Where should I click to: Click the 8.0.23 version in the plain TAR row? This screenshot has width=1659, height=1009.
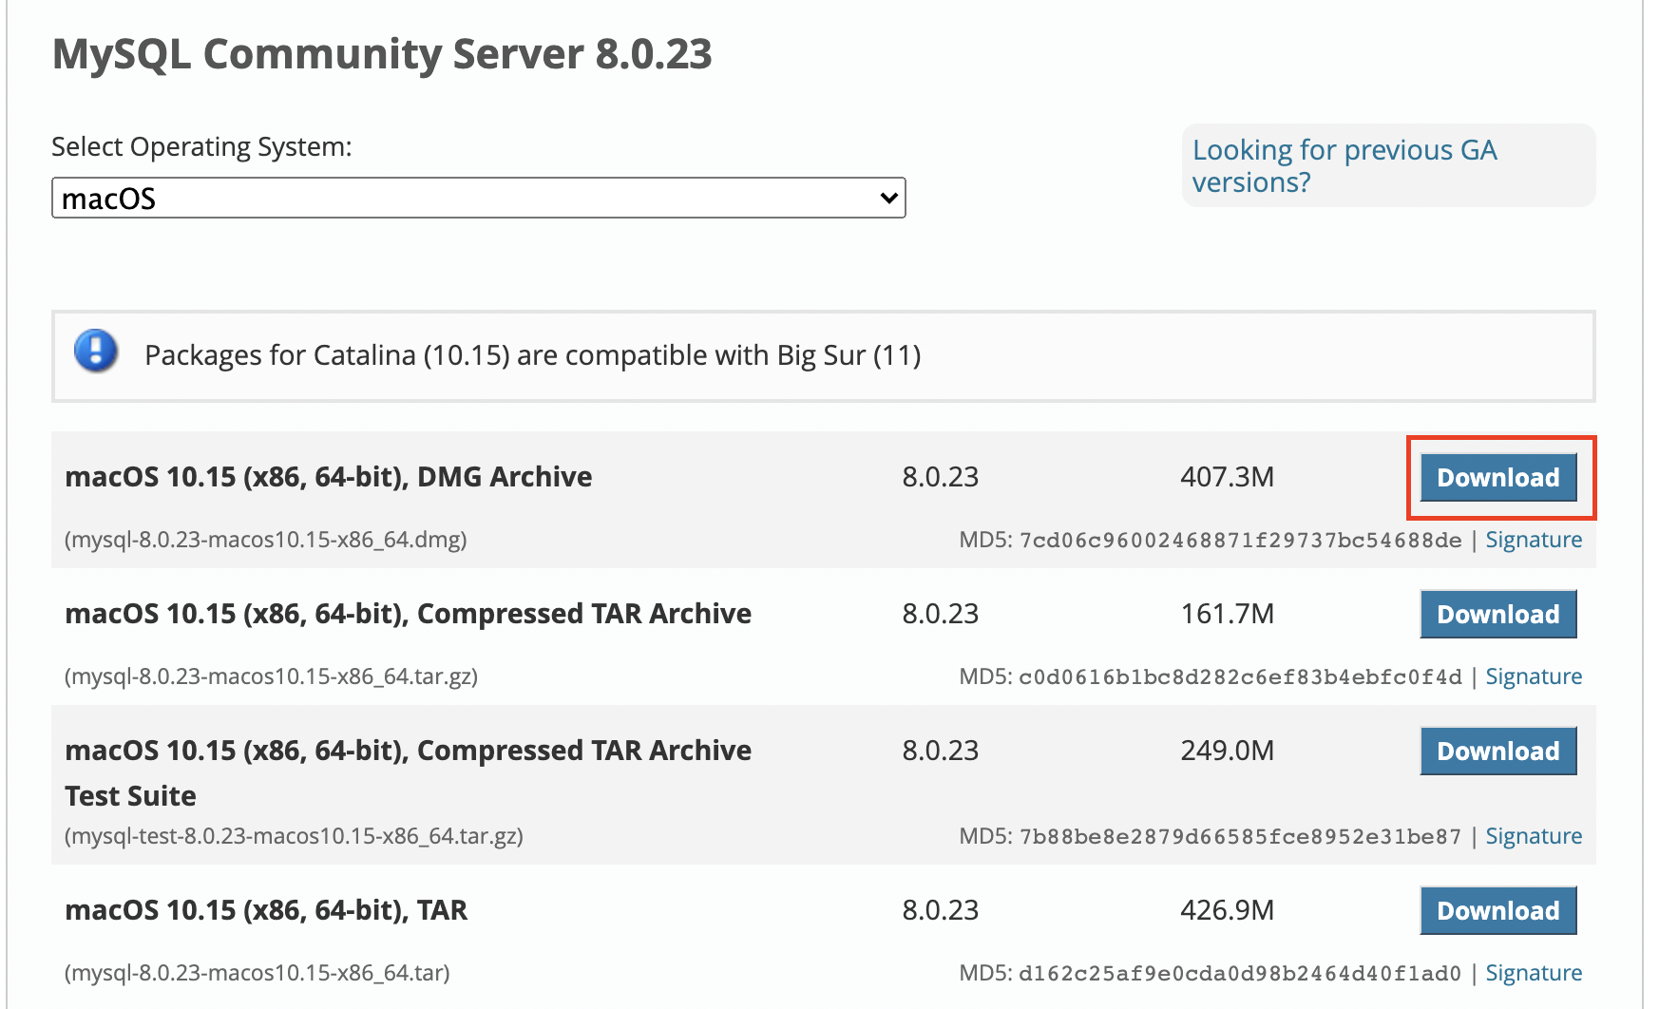coord(940,910)
